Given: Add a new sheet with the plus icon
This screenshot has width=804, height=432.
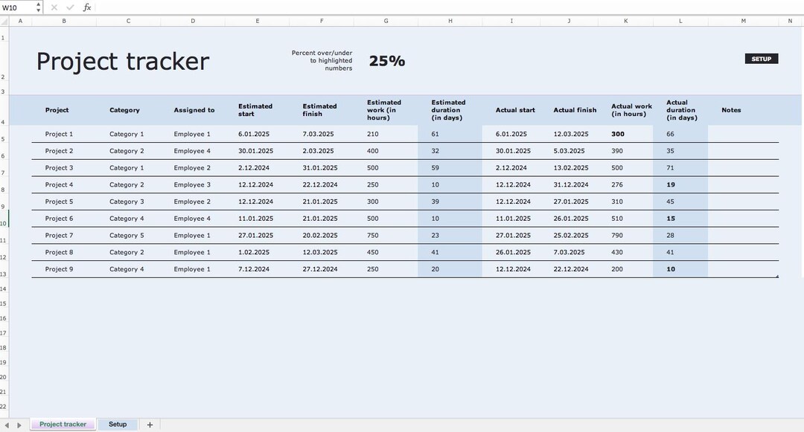Looking at the screenshot, I should coord(149,424).
